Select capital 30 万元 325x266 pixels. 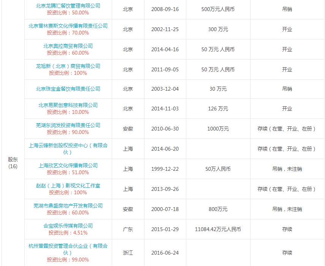pos(218,89)
